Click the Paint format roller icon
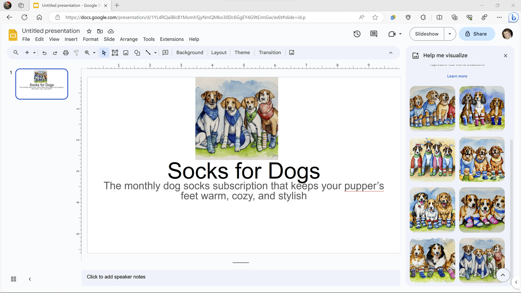This screenshot has width=521, height=293. [x=76, y=53]
